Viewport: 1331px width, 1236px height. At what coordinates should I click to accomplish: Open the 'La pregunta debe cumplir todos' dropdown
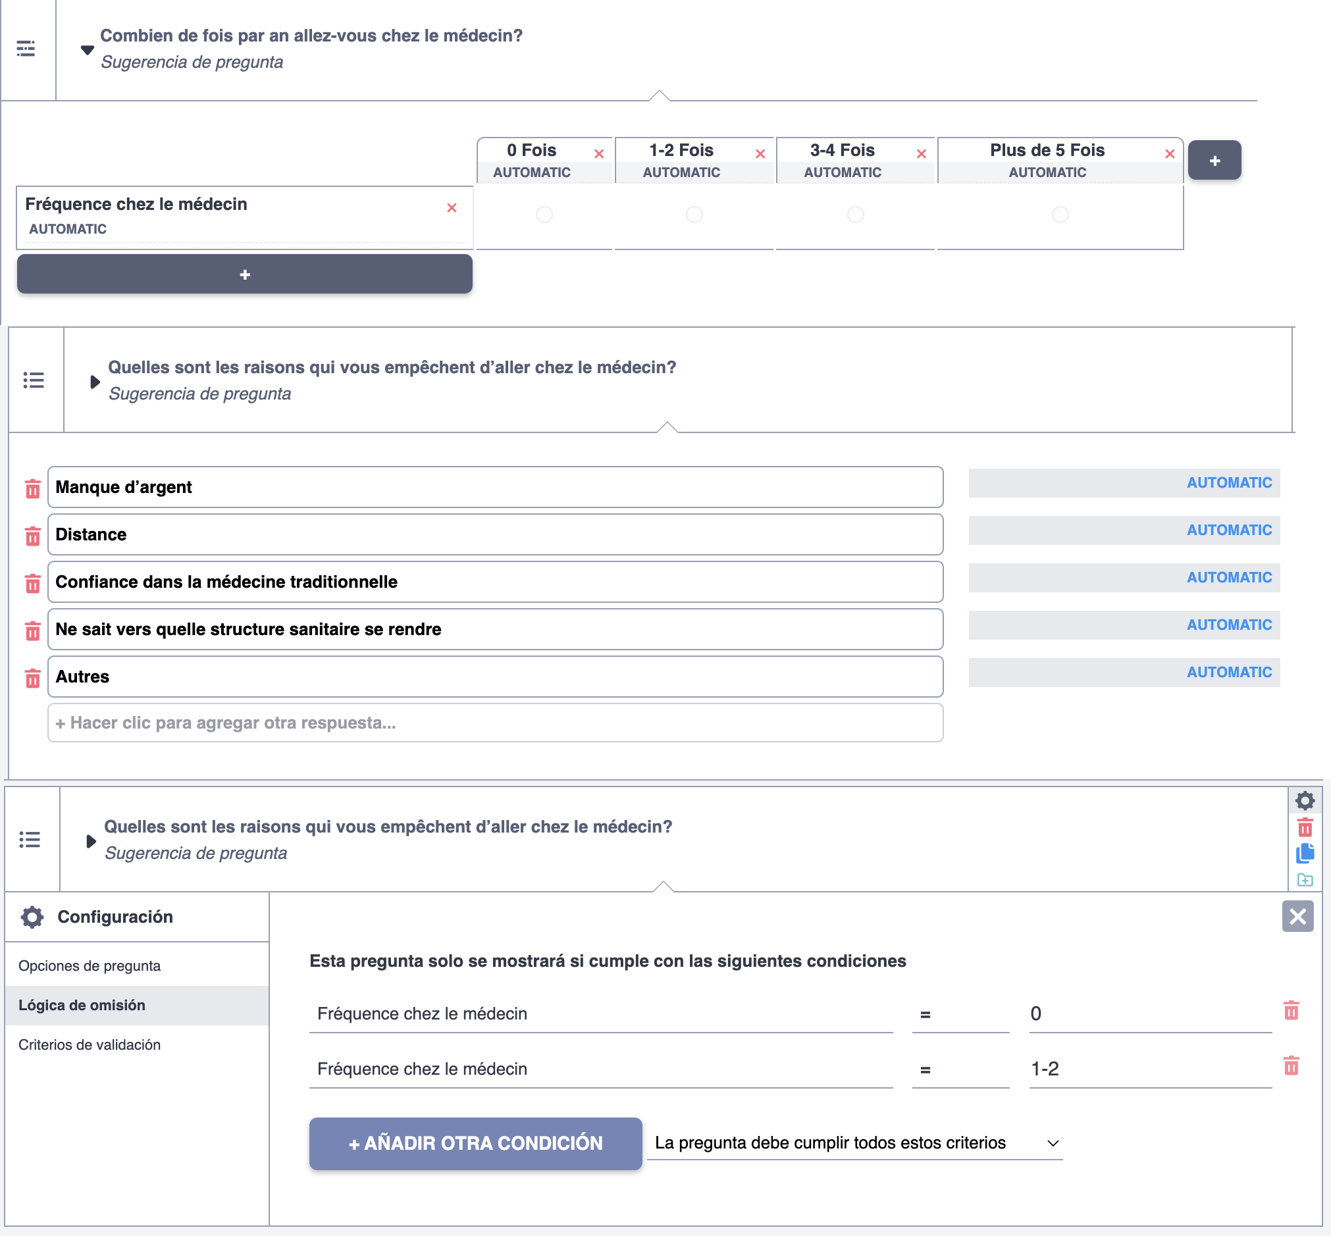tap(854, 1143)
